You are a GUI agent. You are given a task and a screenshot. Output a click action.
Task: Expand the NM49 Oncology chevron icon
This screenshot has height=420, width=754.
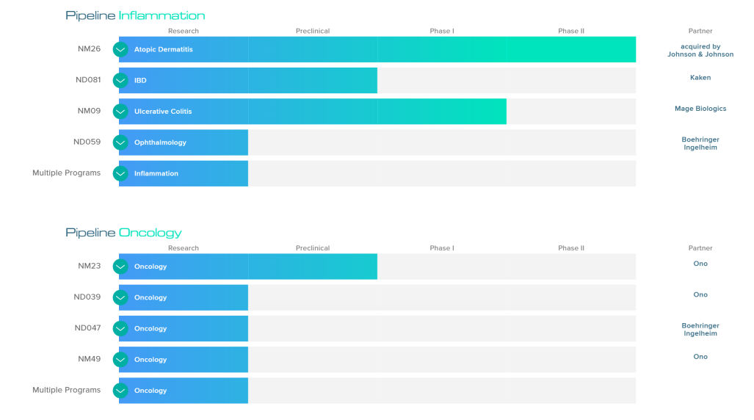(120, 360)
